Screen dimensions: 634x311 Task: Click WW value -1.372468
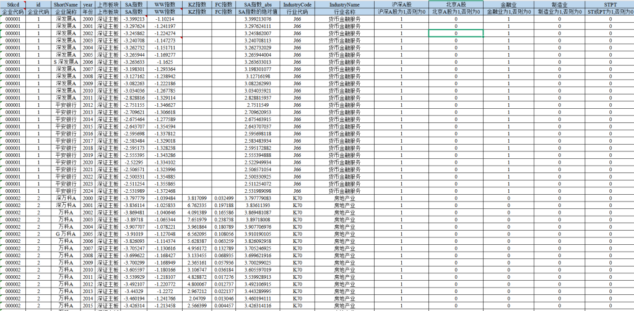(166, 190)
